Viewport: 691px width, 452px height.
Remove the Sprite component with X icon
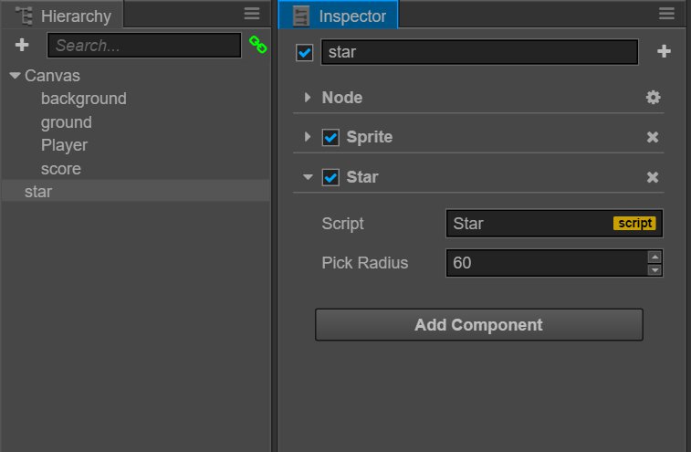coord(653,137)
